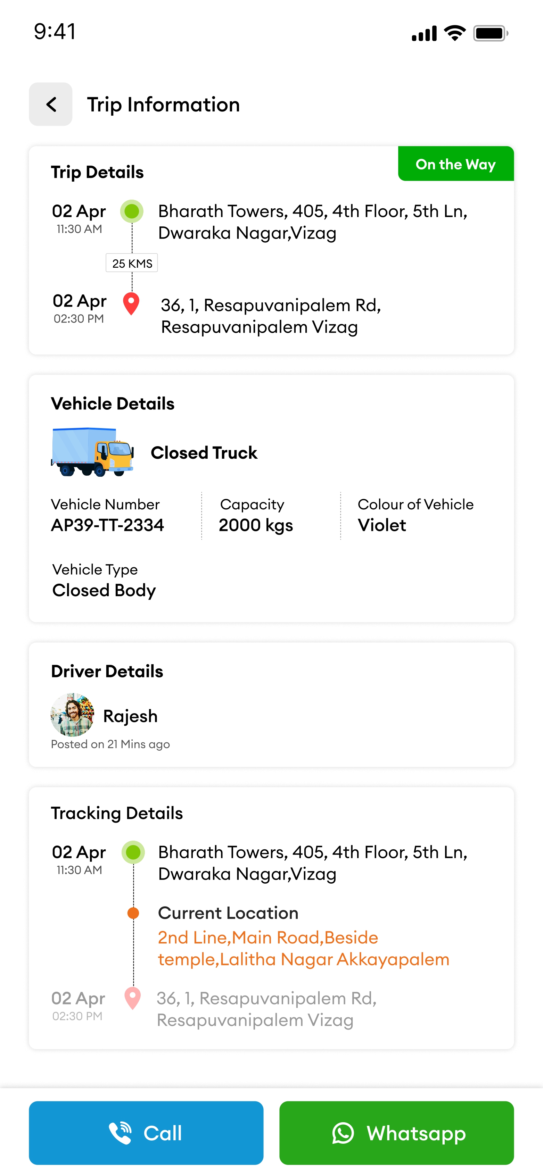The width and height of the screenshot is (543, 1175).
Task: Tap the Wi-Fi icon in status bar
Action: coord(454,33)
